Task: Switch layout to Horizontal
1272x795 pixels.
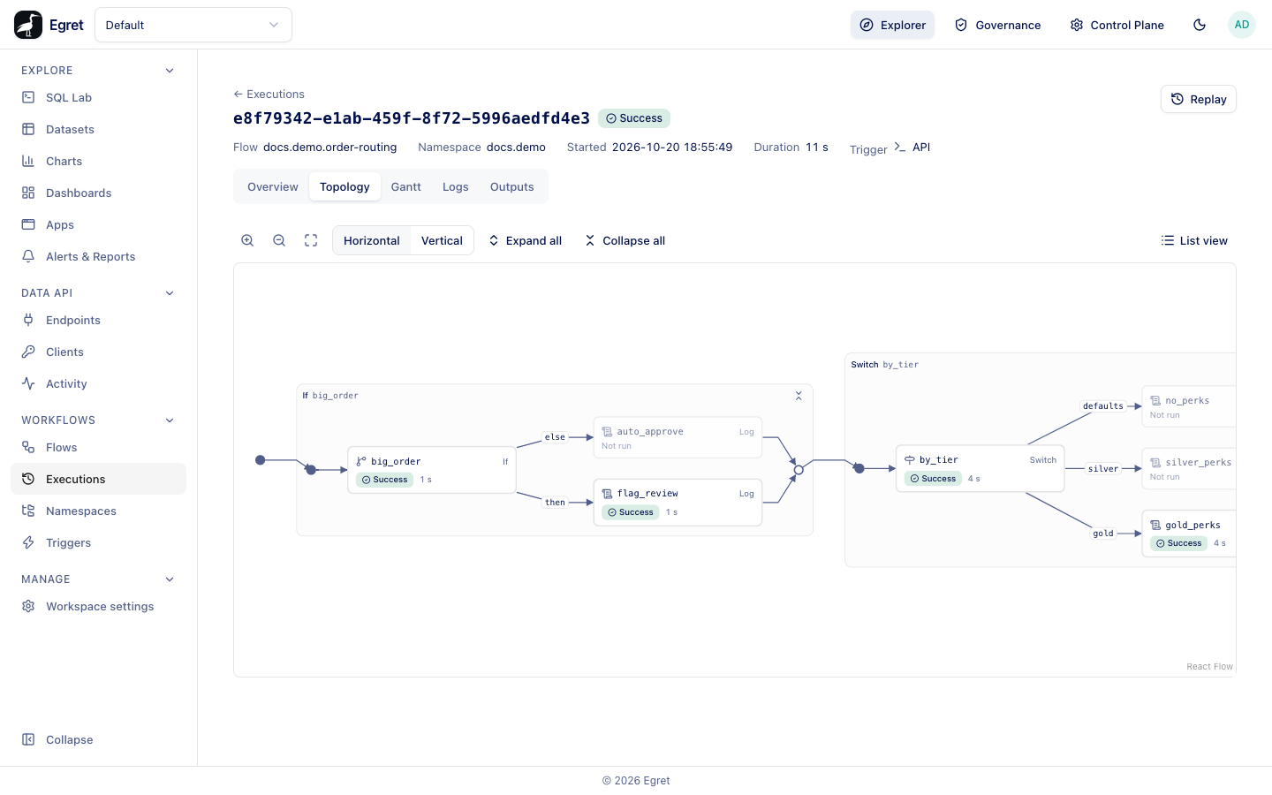Action: coord(372,240)
